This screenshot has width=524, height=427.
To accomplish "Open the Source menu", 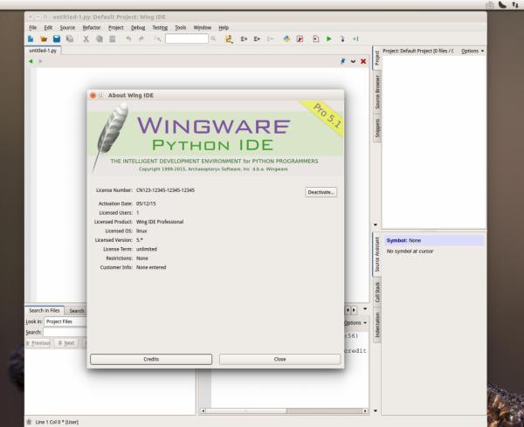I will coord(67,28).
